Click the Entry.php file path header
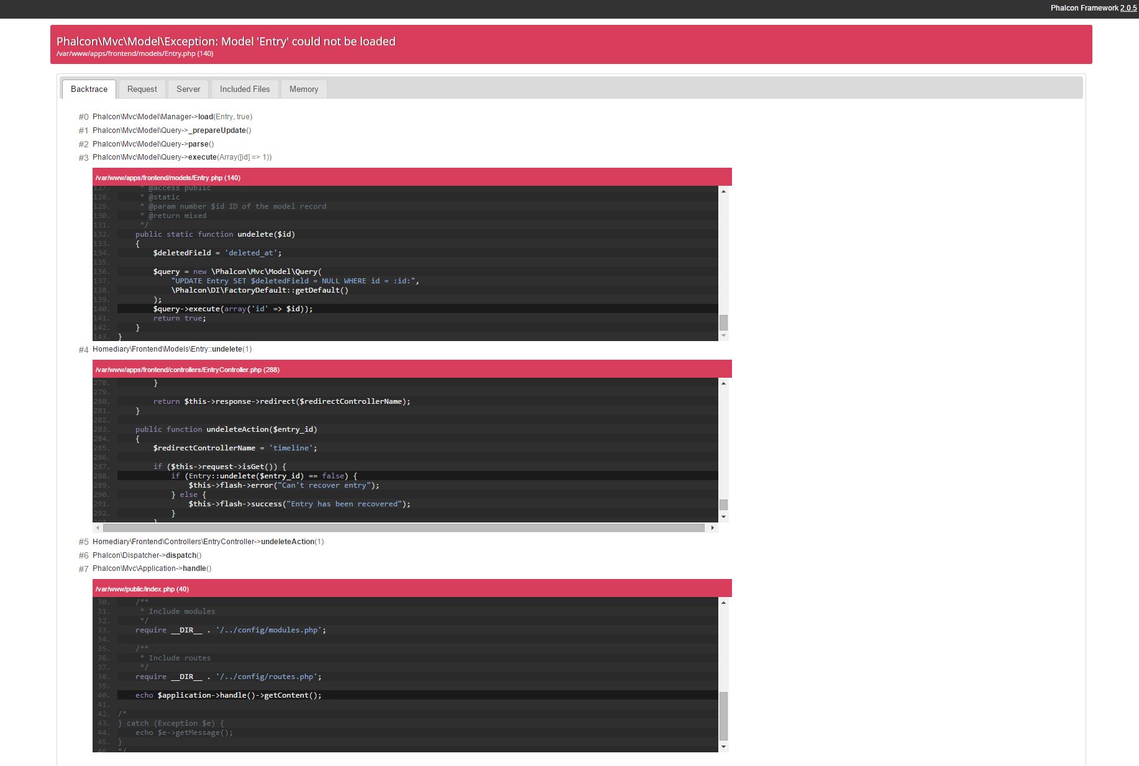This screenshot has width=1139, height=766. click(x=168, y=177)
